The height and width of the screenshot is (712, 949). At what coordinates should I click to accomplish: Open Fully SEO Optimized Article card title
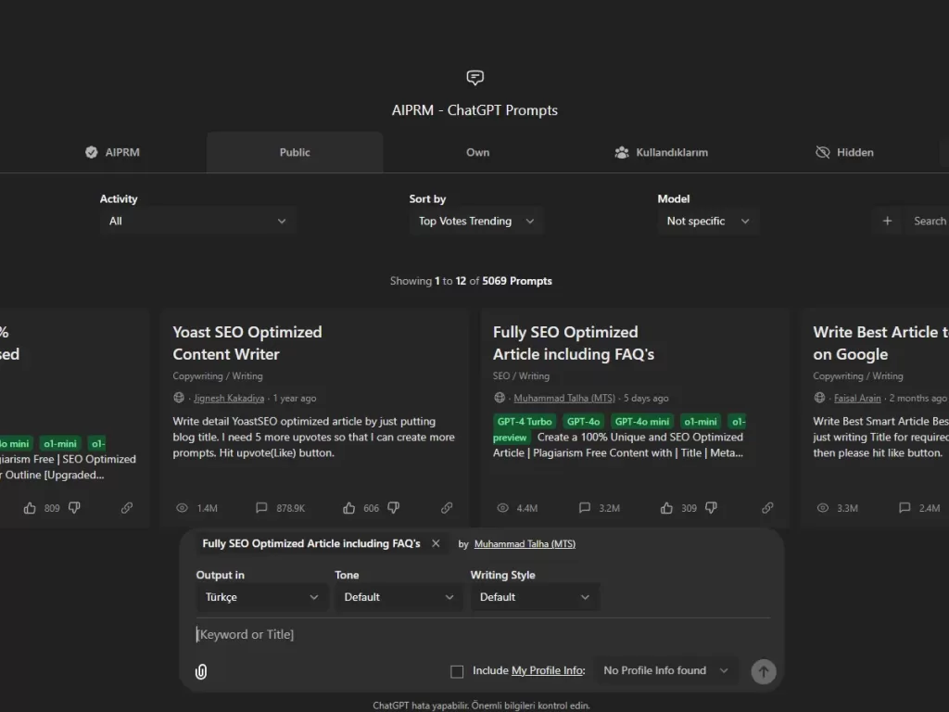coord(573,343)
